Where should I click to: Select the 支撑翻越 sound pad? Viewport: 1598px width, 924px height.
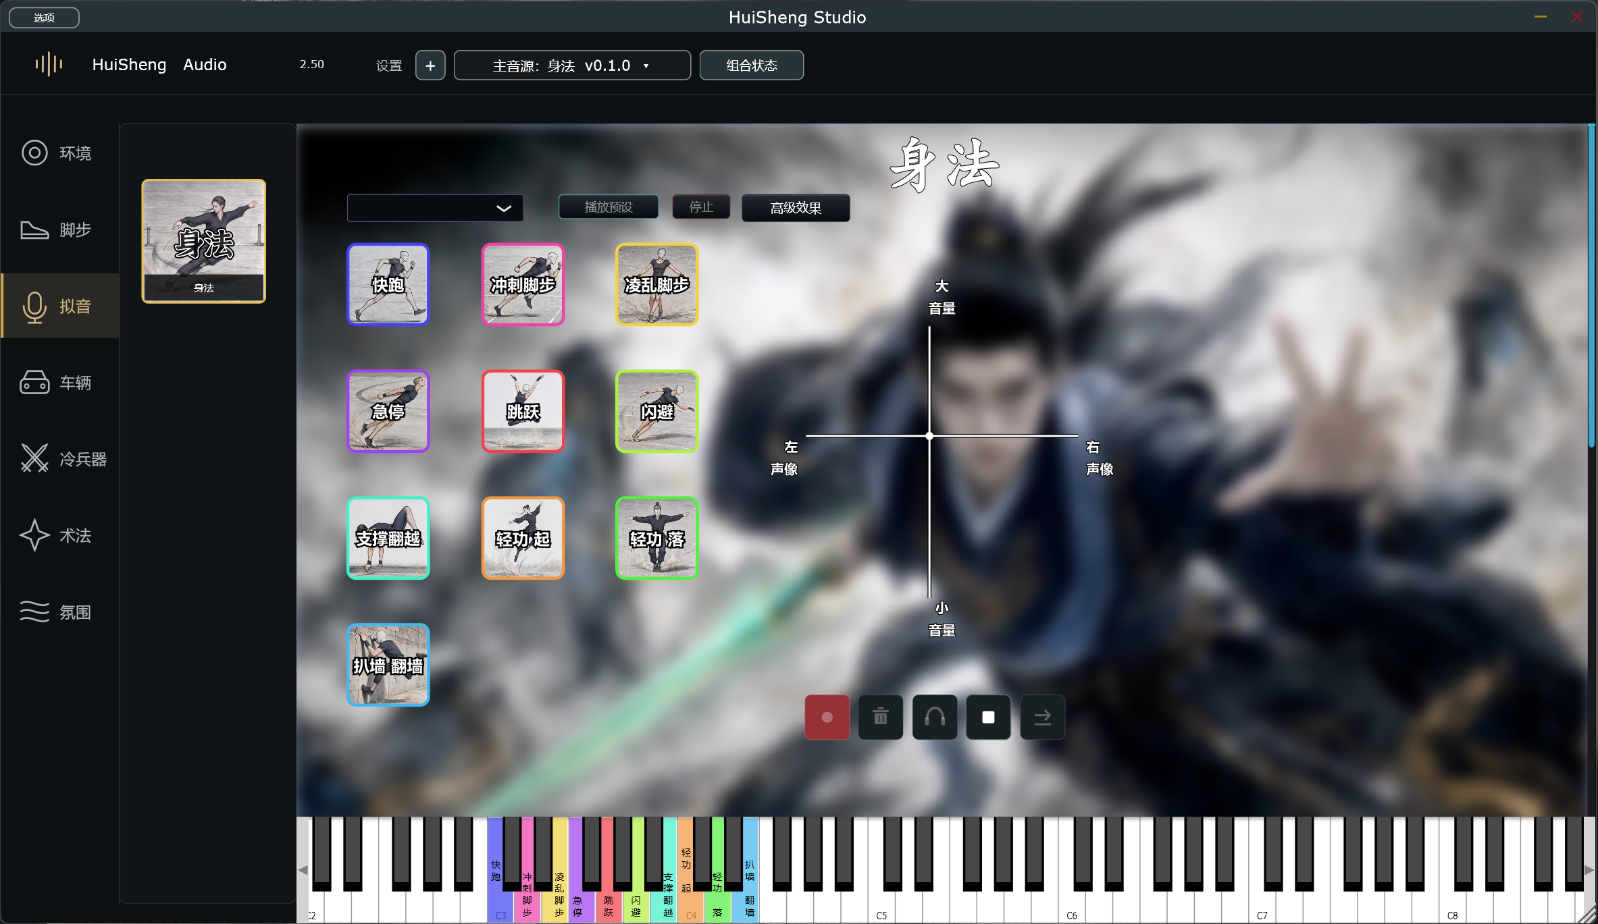point(388,538)
